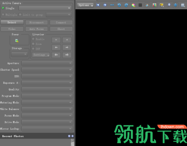The height and width of the screenshot is (146, 187).
Task: Click the Recent Photos scrollbar up arrow
Action: (x=73, y=140)
